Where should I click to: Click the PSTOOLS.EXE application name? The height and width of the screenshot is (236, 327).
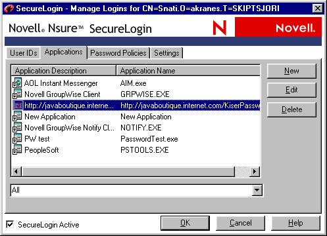pyautogui.click(x=145, y=150)
